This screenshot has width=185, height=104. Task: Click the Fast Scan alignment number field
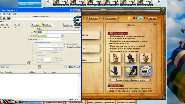coord(48,60)
